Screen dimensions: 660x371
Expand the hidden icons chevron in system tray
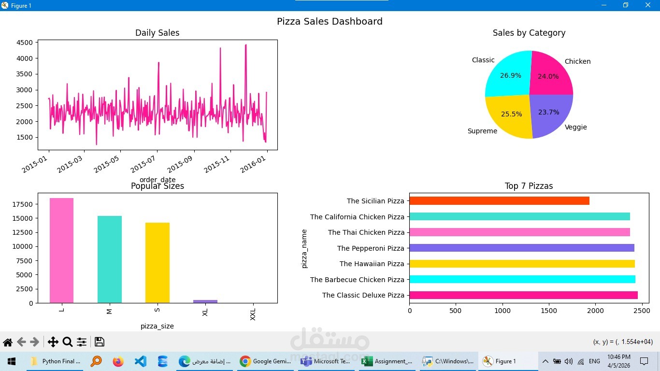pyautogui.click(x=545, y=361)
